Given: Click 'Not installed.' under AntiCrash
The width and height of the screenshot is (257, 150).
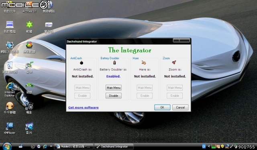Looking at the screenshot, I should point(83,76).
